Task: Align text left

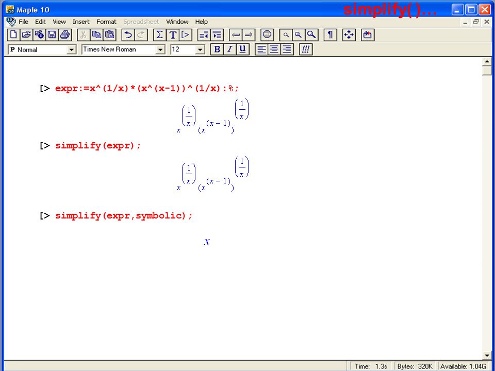Action: (261, 49)
